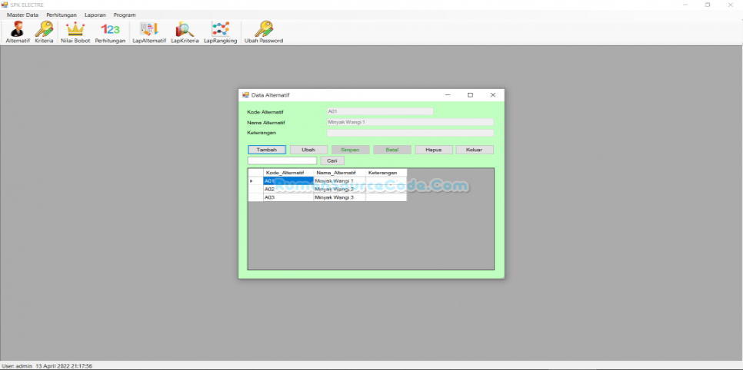Click the Nama Alternatif field

tap(410, 122)
